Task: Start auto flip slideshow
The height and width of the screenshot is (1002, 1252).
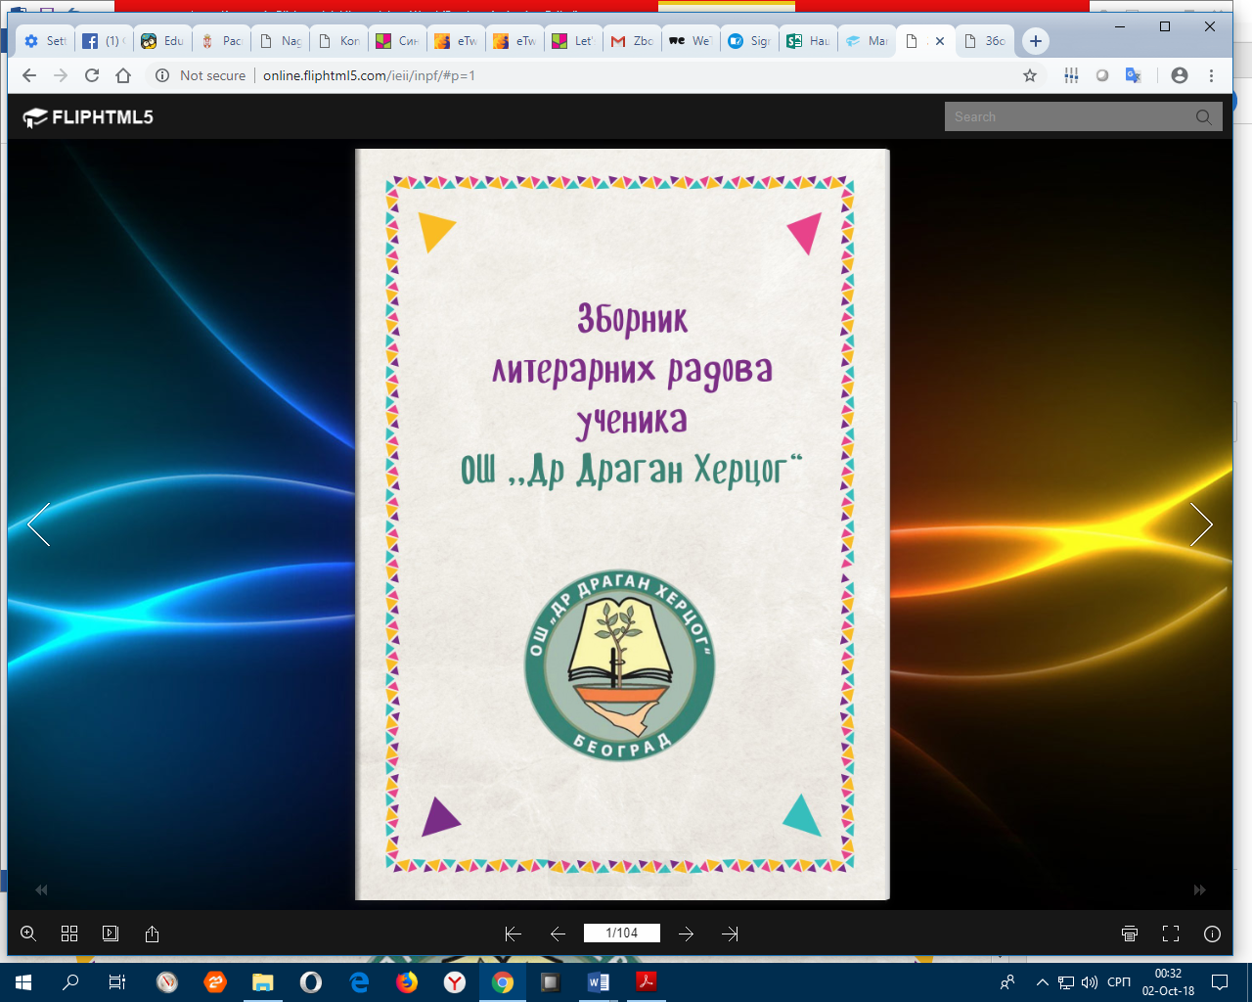Action: tap(111, 934)
